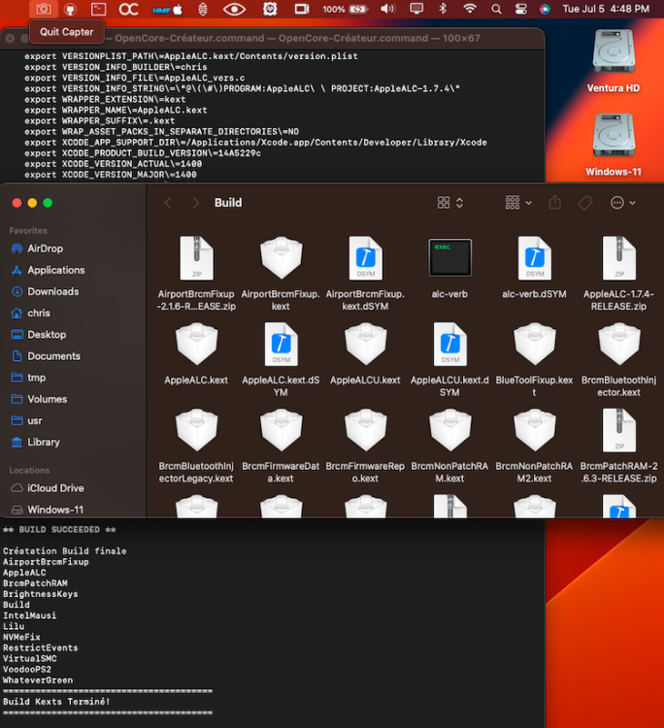Open Wi-Fi menu in menu bar
This screenshot has height=728, width=664.
coord(470,9)
